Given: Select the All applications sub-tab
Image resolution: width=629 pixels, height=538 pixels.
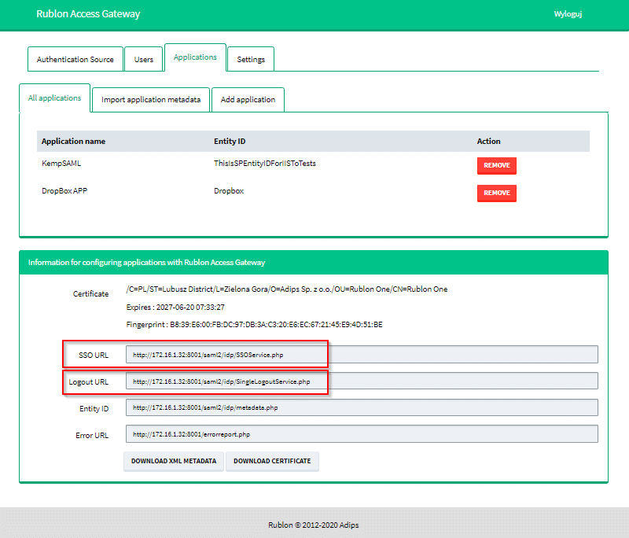Looking at the screenshot, I should click(x=54, y=98).
